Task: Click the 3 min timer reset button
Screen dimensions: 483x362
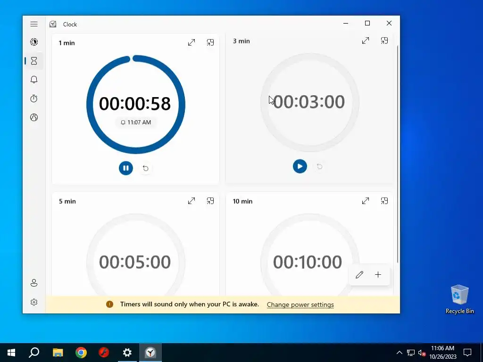Action: click(x=319, y=166)
